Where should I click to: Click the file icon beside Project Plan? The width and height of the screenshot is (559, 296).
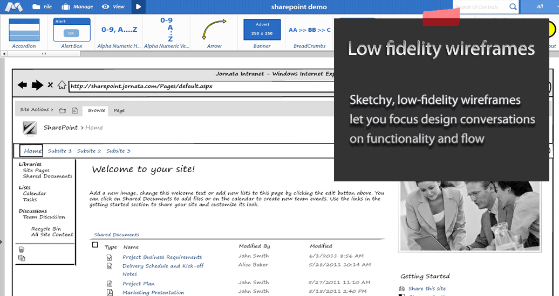click(110, 284)
